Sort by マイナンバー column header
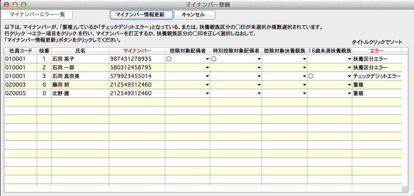This screenshot has width=414, height=196. click(137, 51)
